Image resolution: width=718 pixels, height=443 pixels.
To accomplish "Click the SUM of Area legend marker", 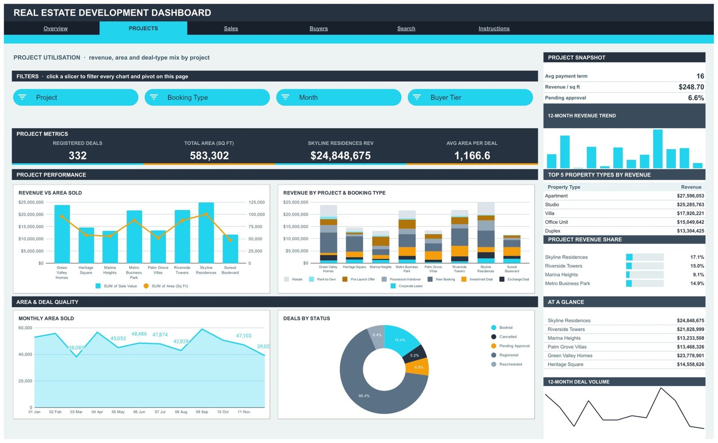I will pos(146,286).
